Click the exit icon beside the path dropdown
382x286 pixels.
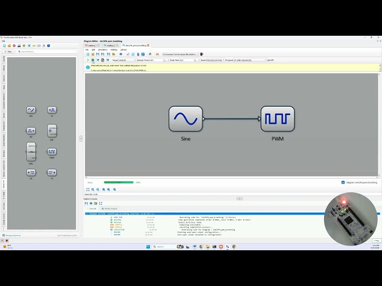(x=202, y=54)
